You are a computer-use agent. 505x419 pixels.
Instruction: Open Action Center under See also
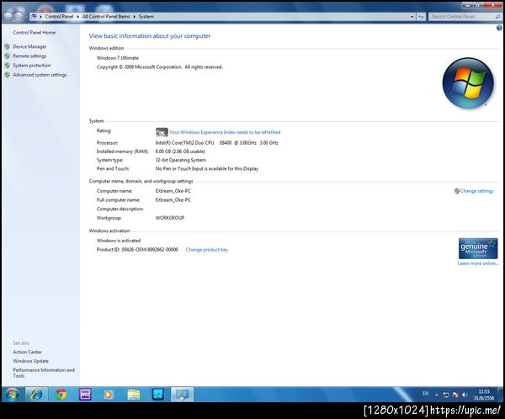tap(28, 352)
